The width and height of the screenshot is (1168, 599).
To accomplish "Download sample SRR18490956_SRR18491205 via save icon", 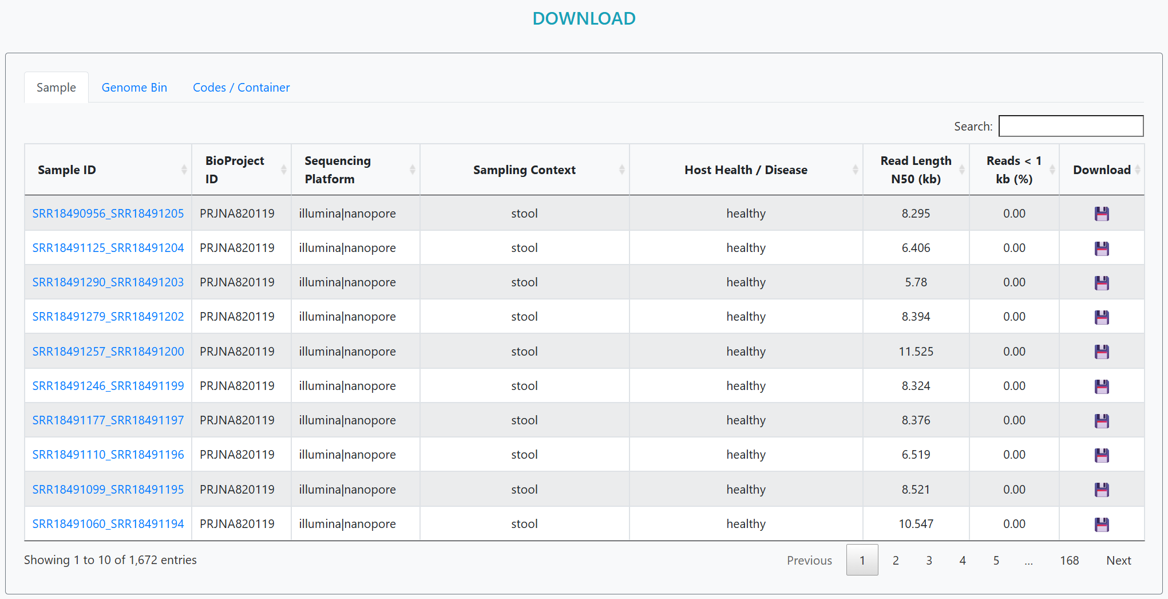I will click(1101, 214).
